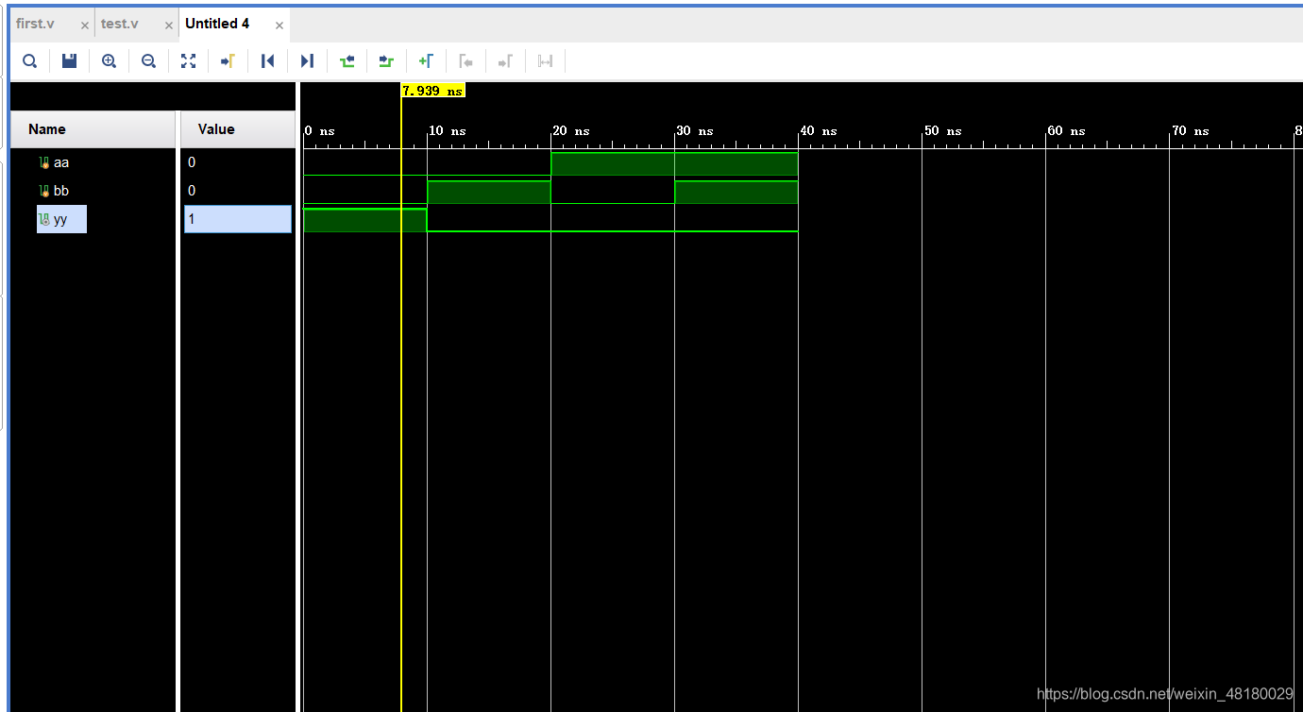This screenshot has width=1303, height=712.
Task: Click the 30 ns mark on the ruler
Action: (695, 131)
